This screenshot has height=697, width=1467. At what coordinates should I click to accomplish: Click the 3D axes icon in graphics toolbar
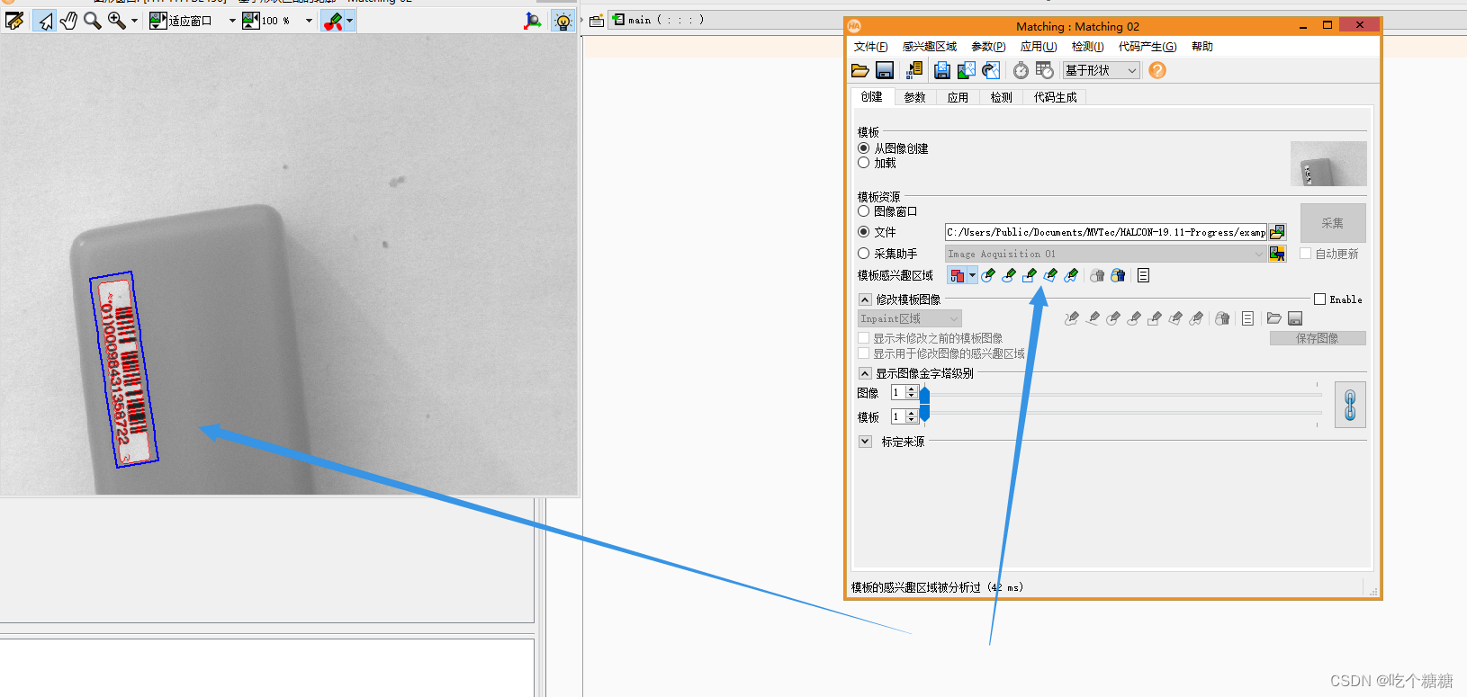[533, 20]
